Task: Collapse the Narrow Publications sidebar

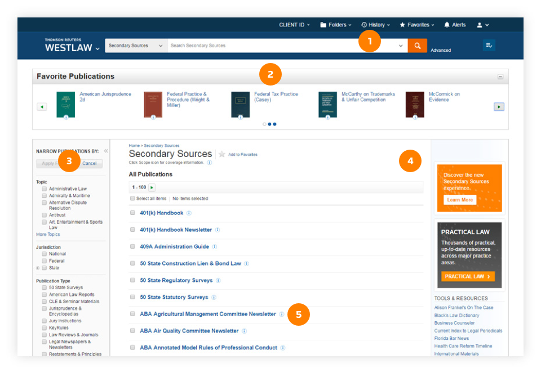Action: [x=106, y=151]
